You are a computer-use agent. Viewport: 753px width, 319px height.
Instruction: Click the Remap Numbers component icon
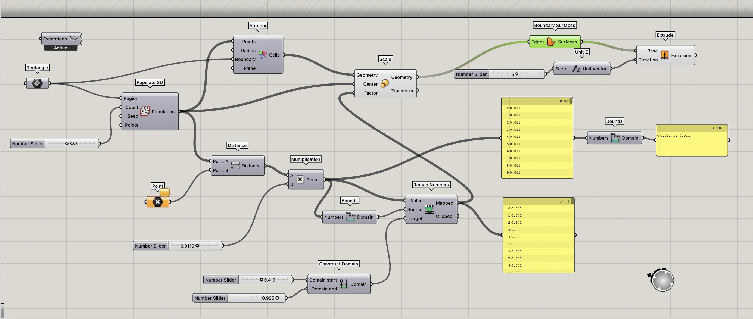429,209
